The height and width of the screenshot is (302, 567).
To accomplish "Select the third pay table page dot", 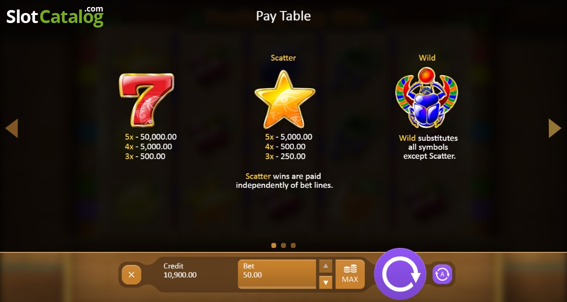I will 293,245.
